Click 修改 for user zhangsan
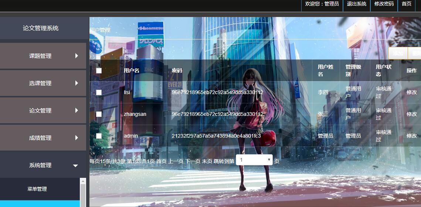The image size is (421, 207). [412, 114]
